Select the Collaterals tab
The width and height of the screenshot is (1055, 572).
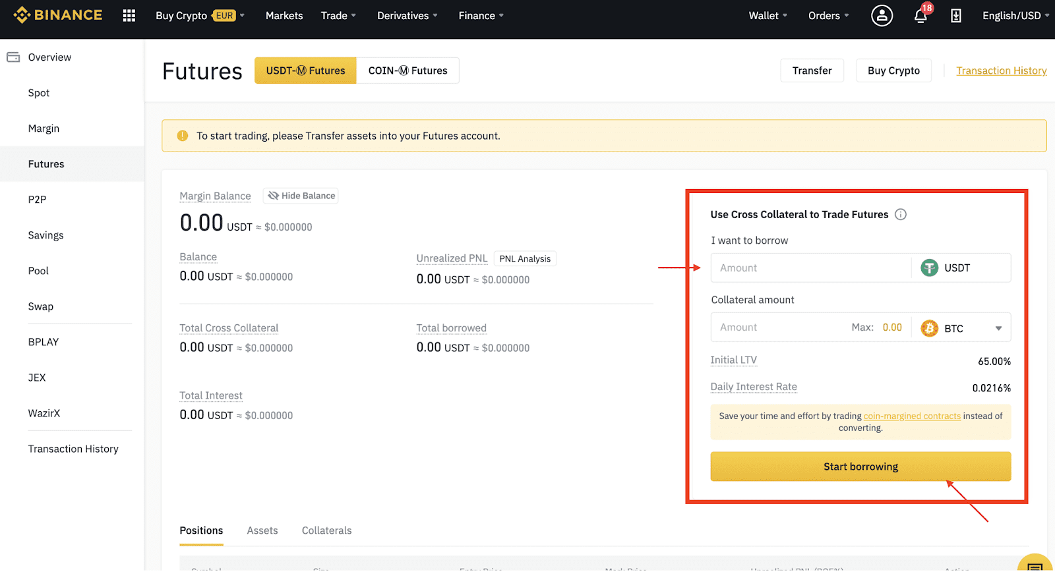(x=326, y=530)
